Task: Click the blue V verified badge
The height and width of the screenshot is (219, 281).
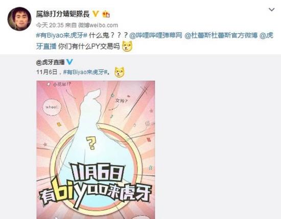Action: (x=69, y=62)
